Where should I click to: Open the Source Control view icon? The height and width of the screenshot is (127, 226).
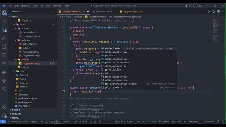[4, 30]
